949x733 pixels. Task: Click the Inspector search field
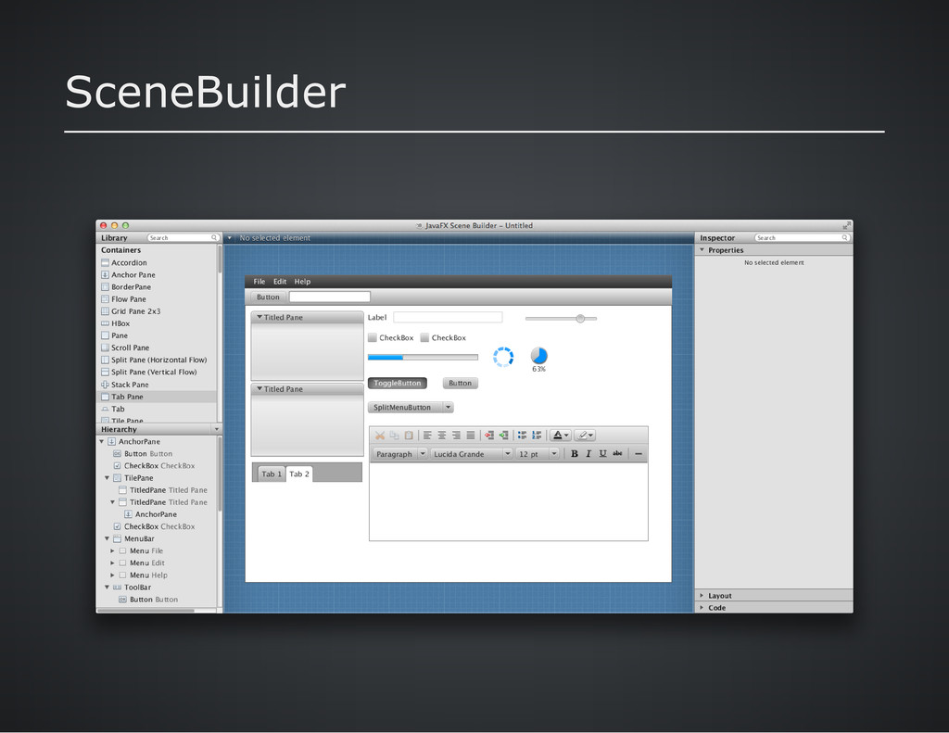(x=802, y=238)
